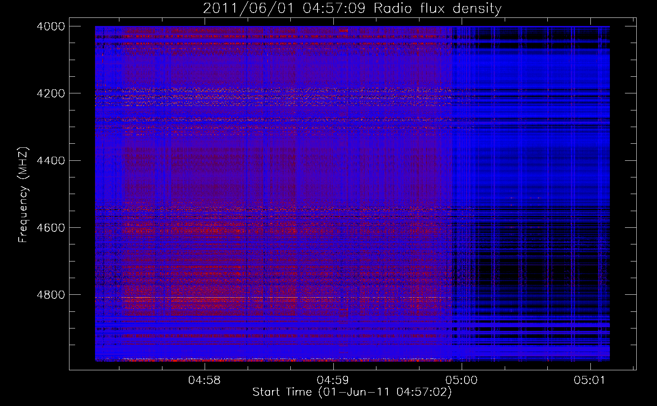Click the 4600 frequency tick label

tap(51, 228)
